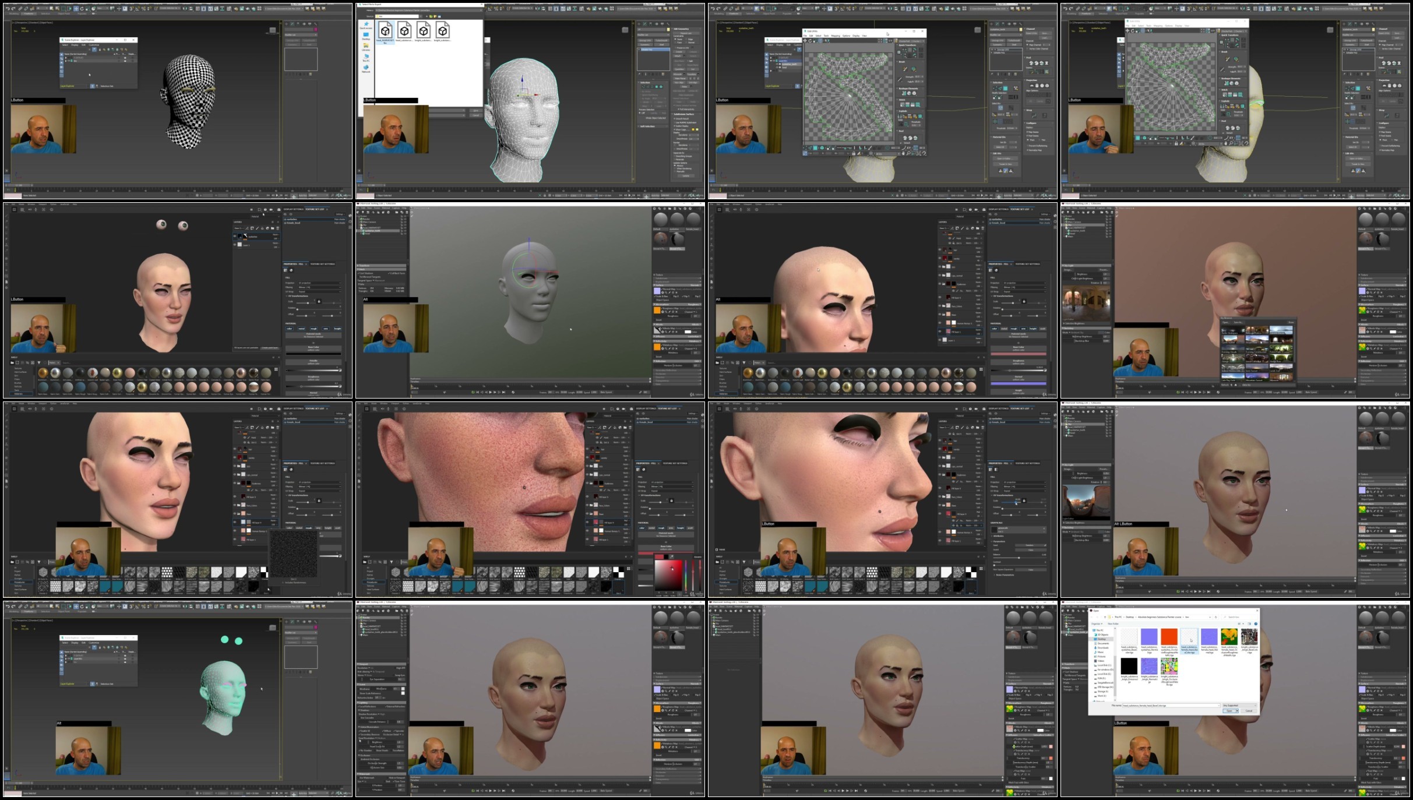This screenshot has height=800, width=1413.
Task: Toggle the UV Scale lock in the freckled close-up
Action: click(671, 501)
